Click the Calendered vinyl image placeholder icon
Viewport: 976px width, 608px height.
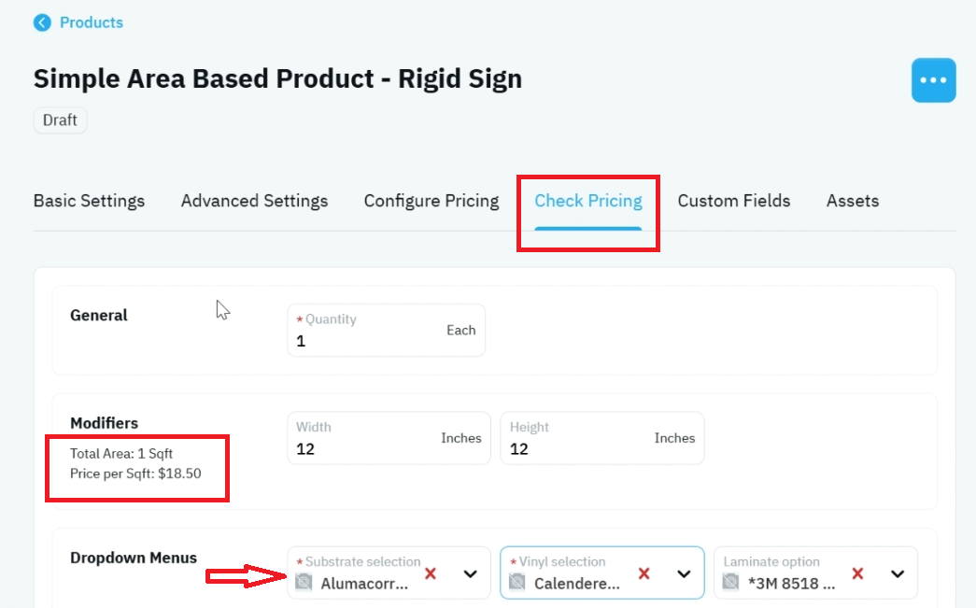[517, 582]
